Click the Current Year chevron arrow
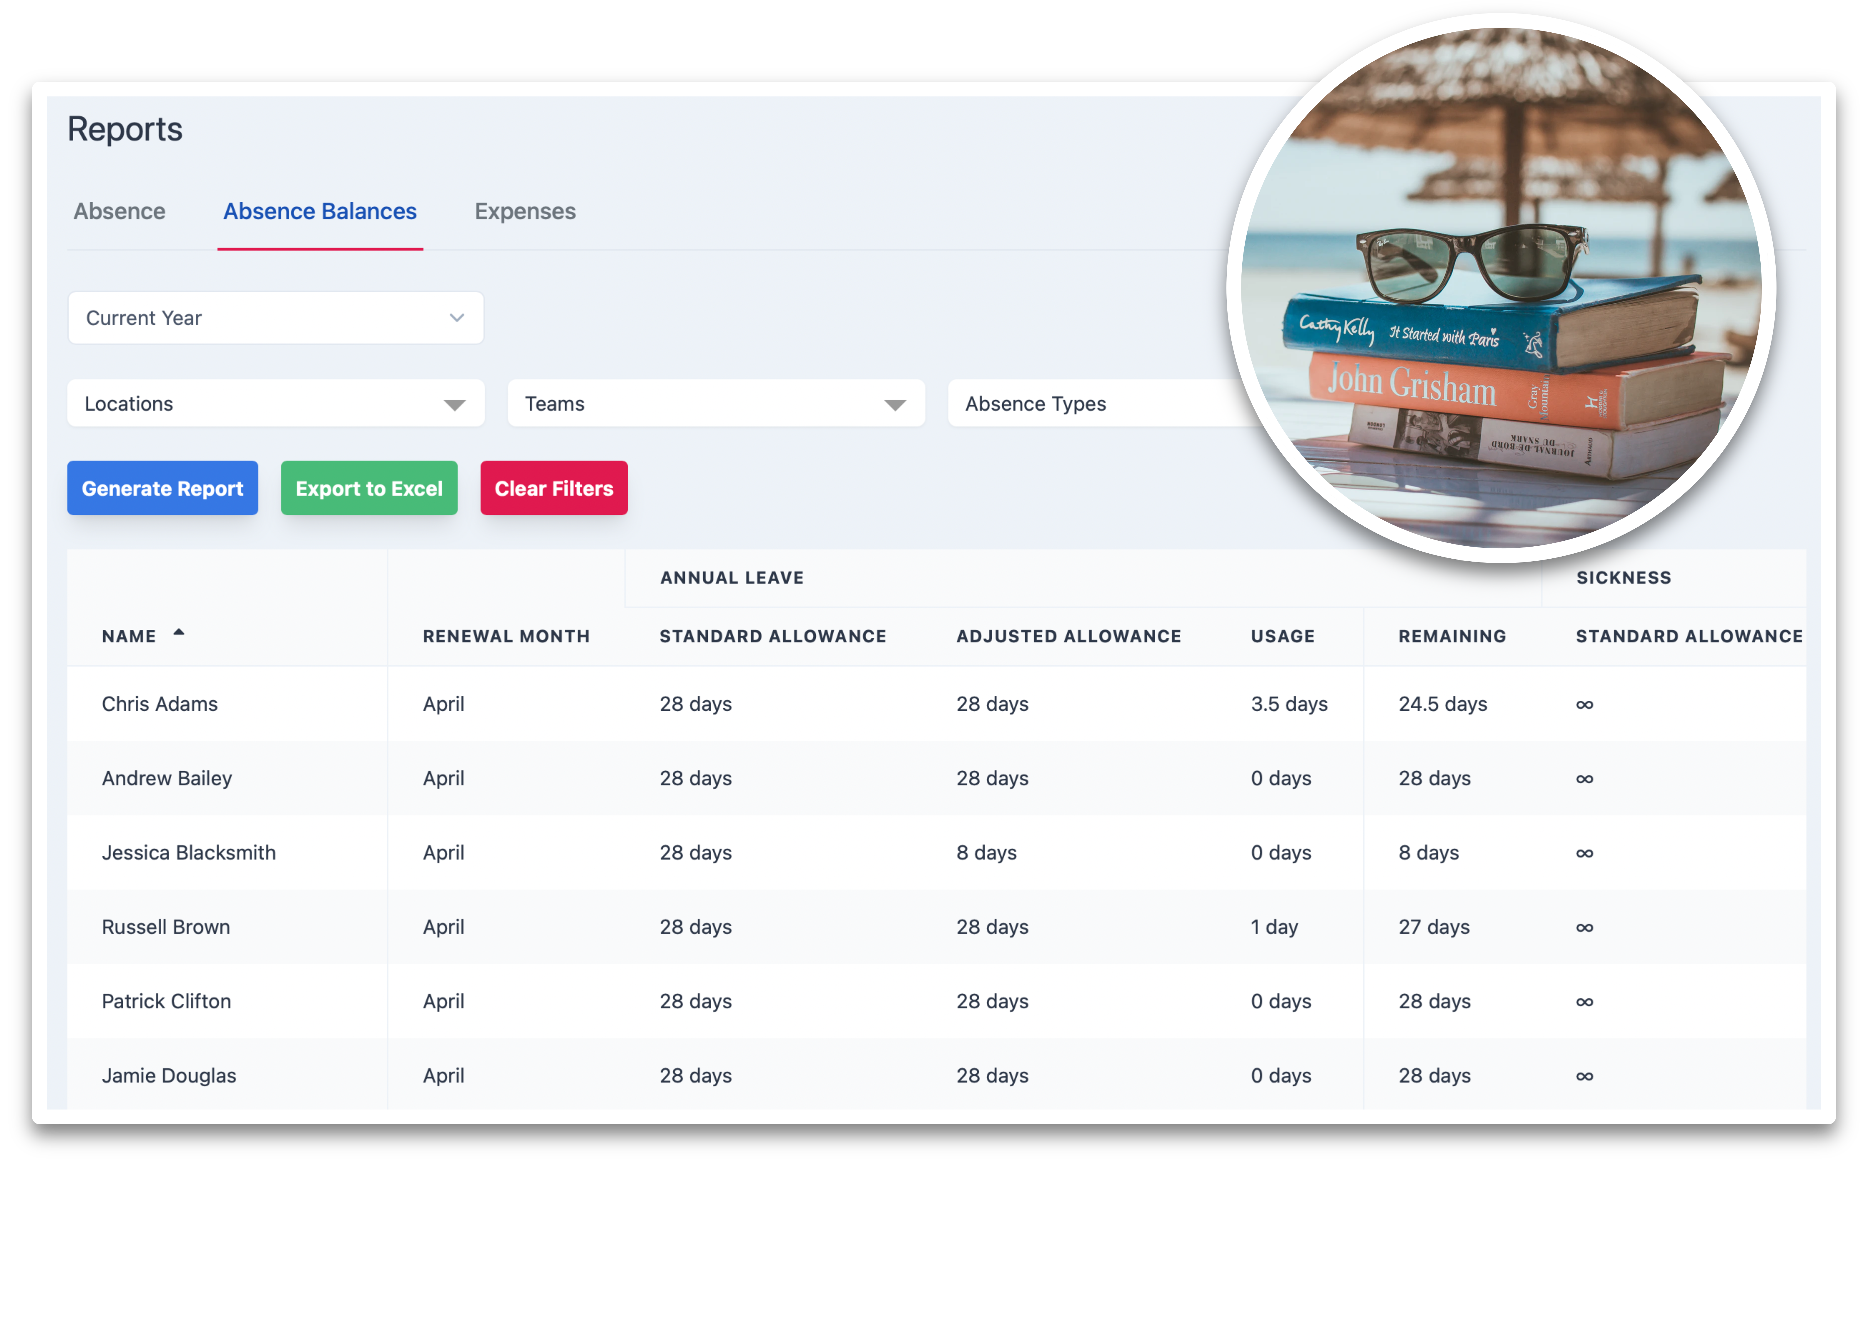The height and width of the screenshot is (1319, 1868). pyautogui.click(x=457, y=318)
